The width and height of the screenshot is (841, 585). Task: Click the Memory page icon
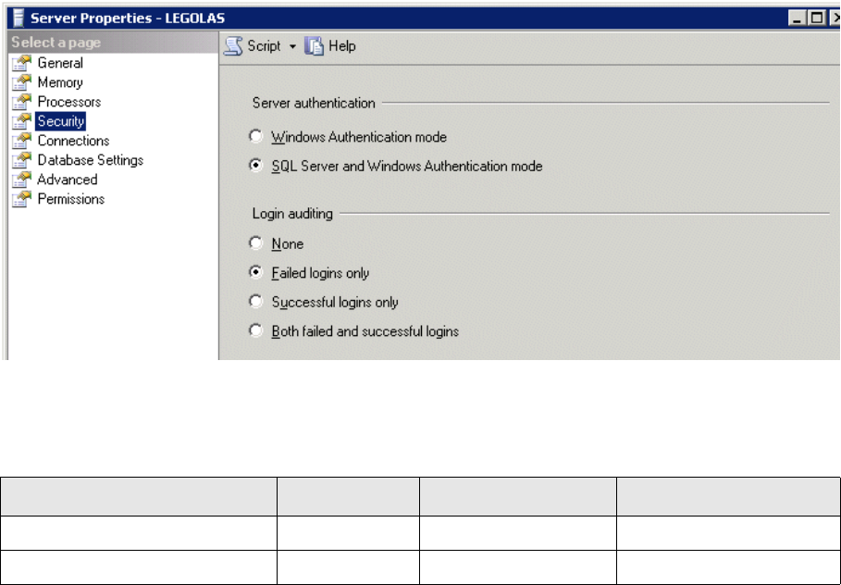21,82
